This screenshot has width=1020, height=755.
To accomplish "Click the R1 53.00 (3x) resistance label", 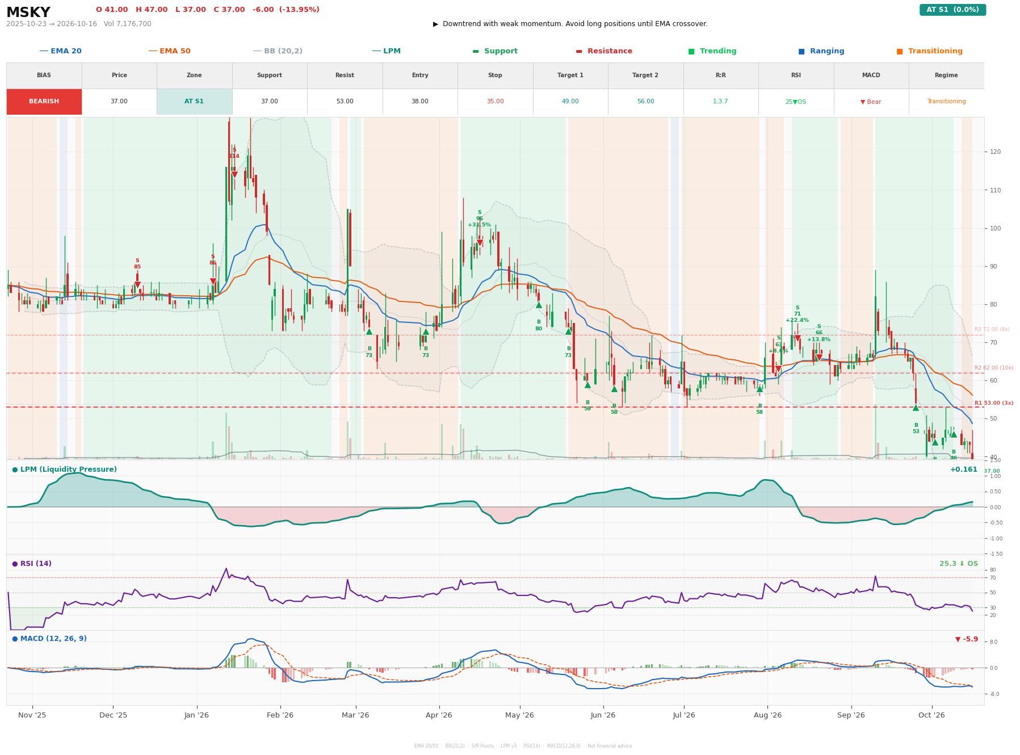I will coord(993,403).
